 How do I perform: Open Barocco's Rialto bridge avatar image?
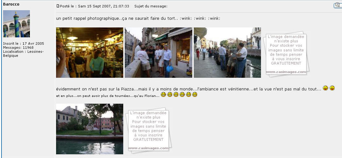click(16, 23)
